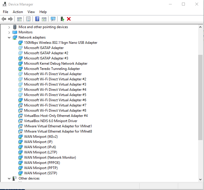Click Show/Hide Console Tree toolbar icon

pyautogui.click(x=19, y=19)
